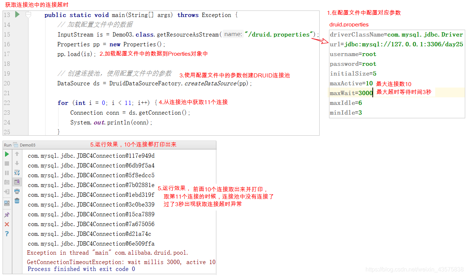Click the 'for (int i = 0; i < 11; i++)' loop
The height and width of the screenshot is (276, 467).
[107, 103]
